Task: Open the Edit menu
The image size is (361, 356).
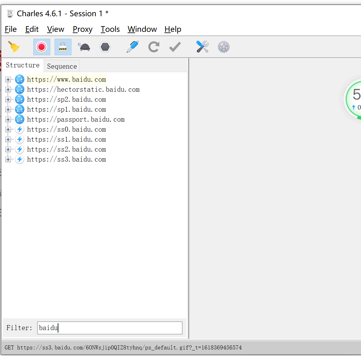Action: (x=32, y=29)
